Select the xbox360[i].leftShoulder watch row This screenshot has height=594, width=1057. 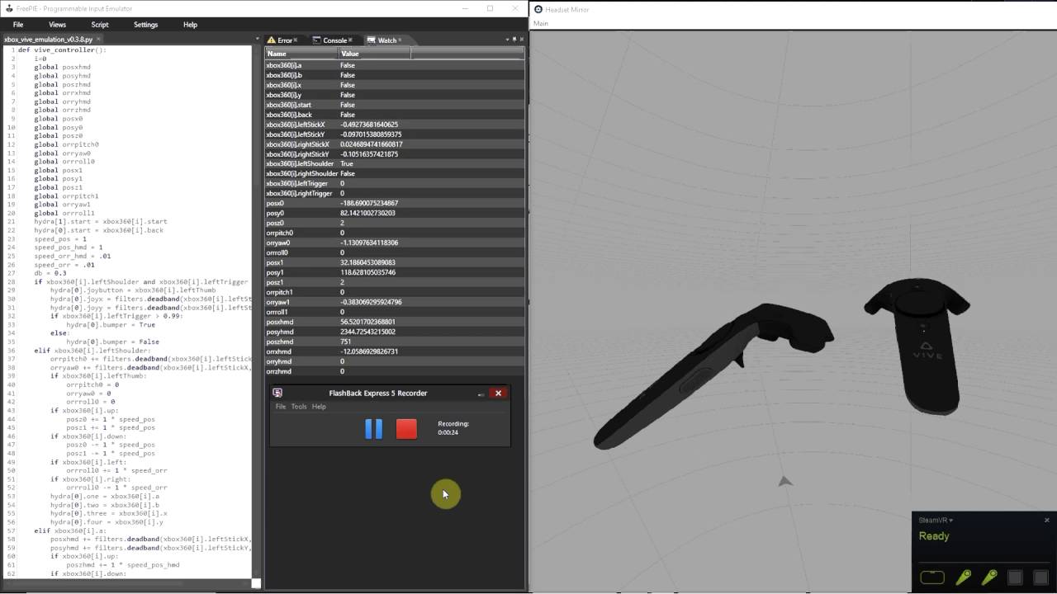pyautogui.click(x=395, y=164)
